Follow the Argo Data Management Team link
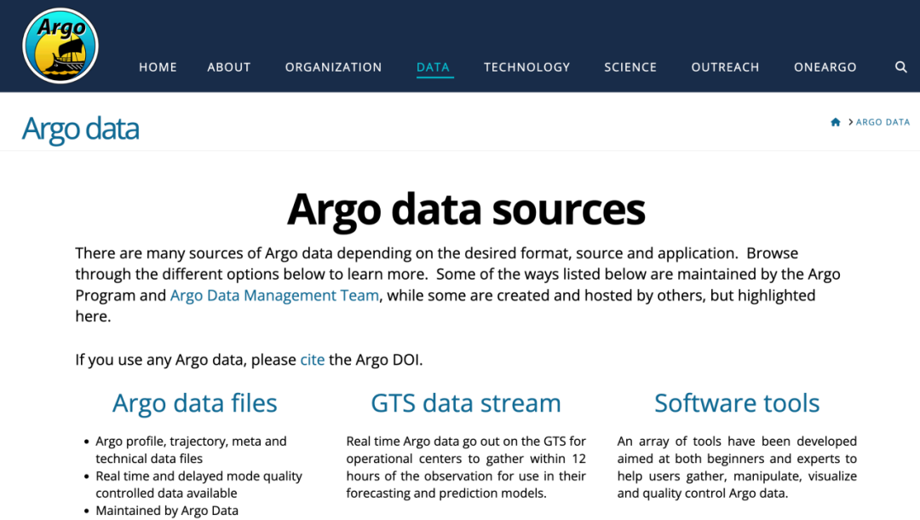 click(274, 296)
